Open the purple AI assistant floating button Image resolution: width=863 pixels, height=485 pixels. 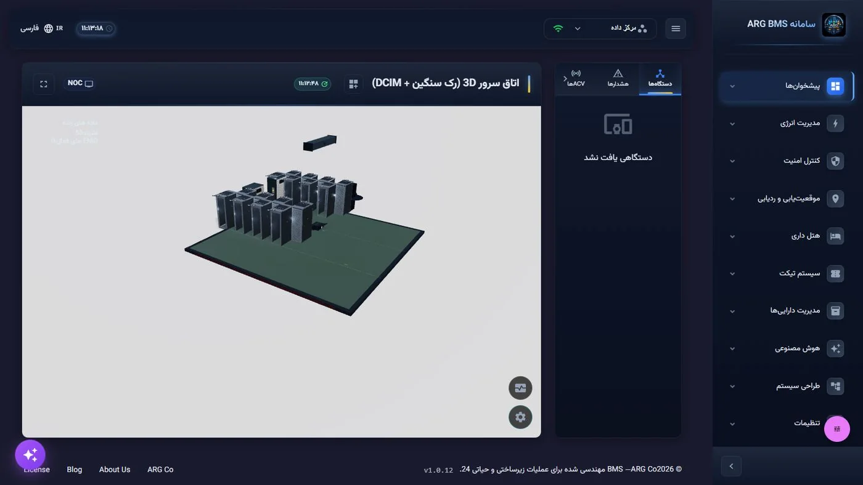tap(30, 455)
